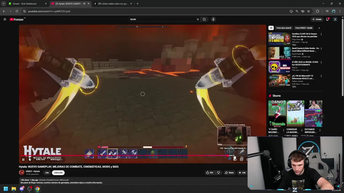Mute the tab via the tab audio icon
This screenshot has height=193, width=344.
point(84,4)
